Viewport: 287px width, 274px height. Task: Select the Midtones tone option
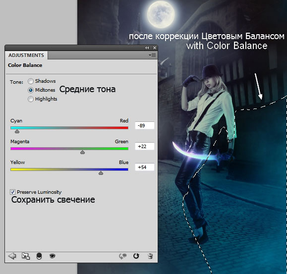point(31,90)
